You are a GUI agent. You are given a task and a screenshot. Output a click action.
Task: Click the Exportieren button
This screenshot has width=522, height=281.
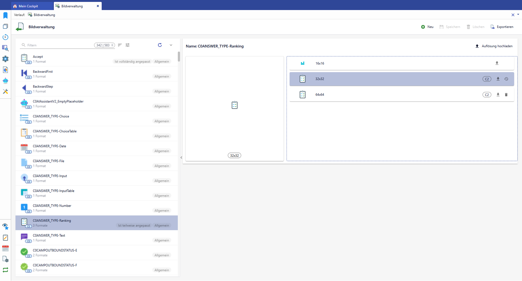[x=502, y=27]
